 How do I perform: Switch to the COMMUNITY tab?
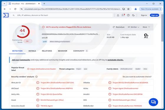(80, 51)
